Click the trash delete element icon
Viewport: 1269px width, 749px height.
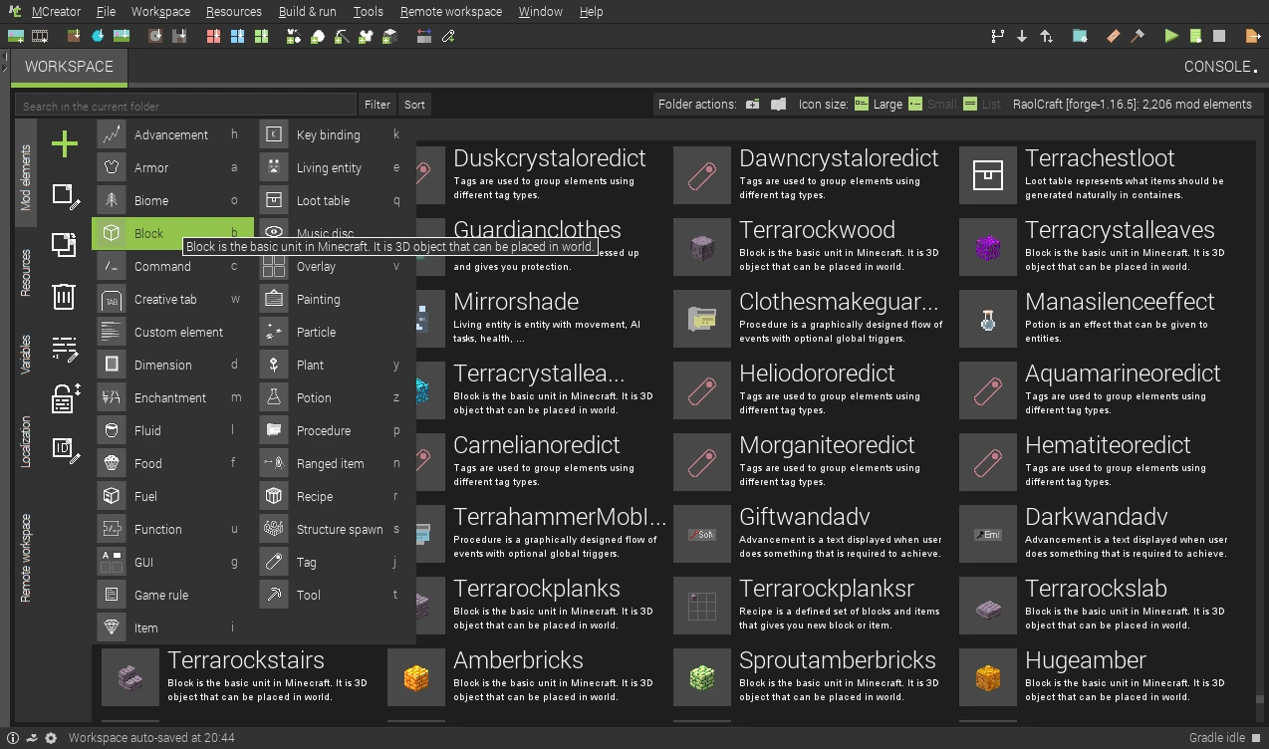[x=64, y=297]
